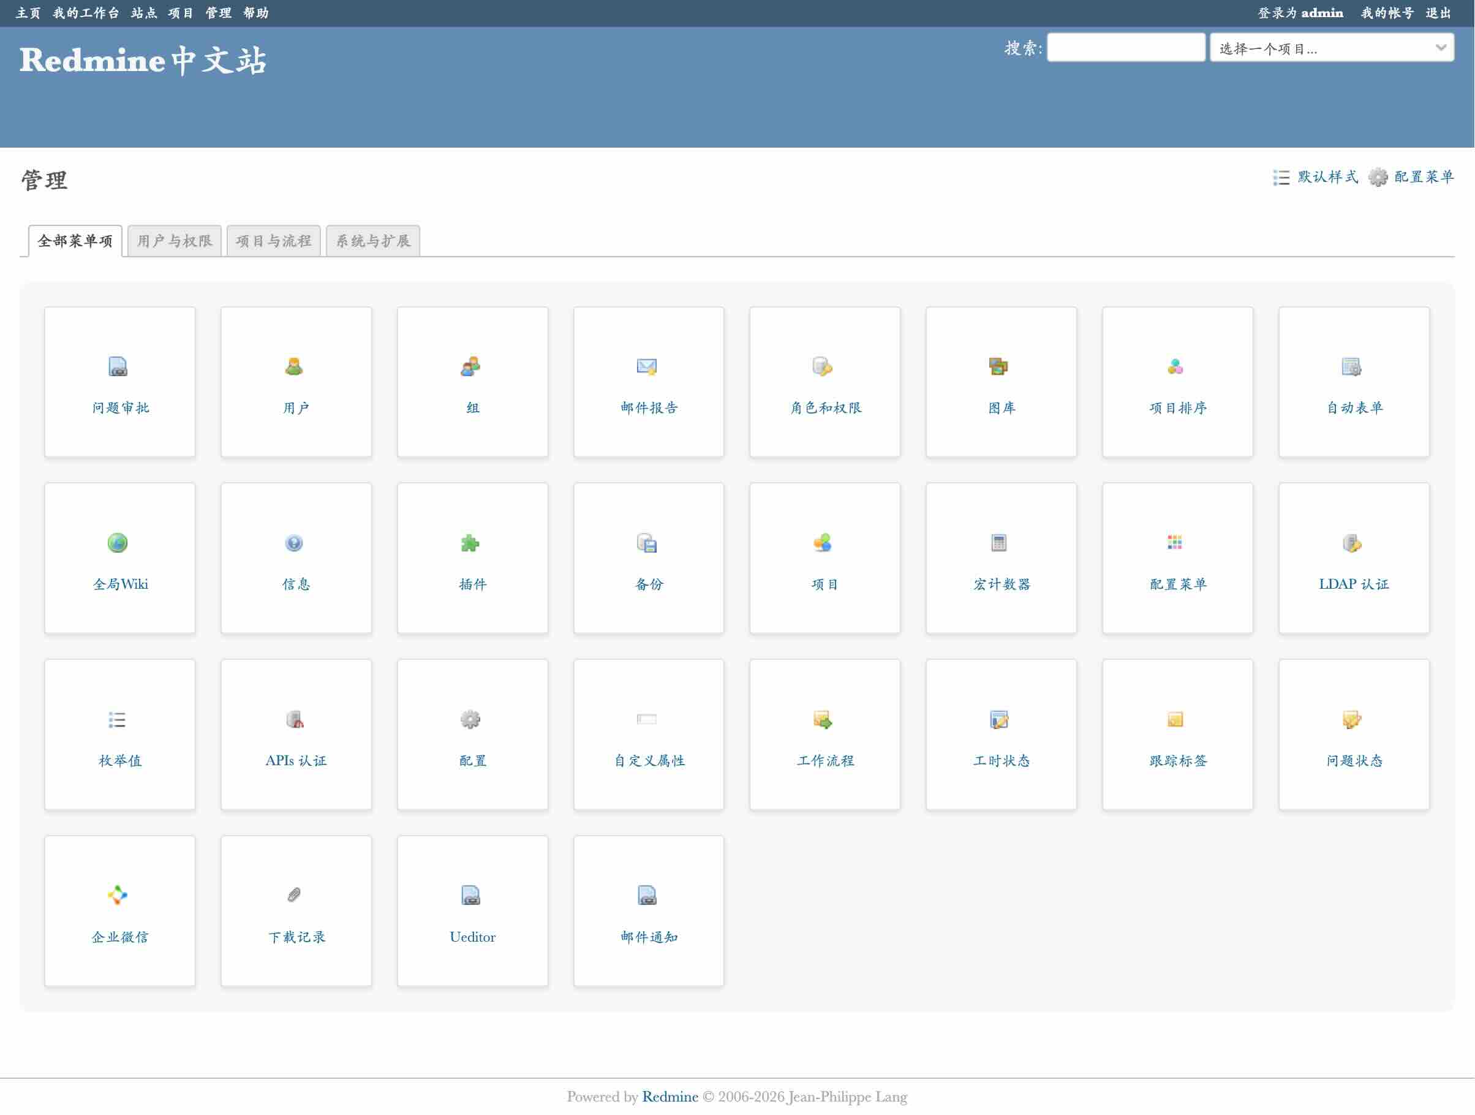Open the 企业微信 colorful icon
Viewport: 1475px width, 1115px height.
tap(118, 896)
